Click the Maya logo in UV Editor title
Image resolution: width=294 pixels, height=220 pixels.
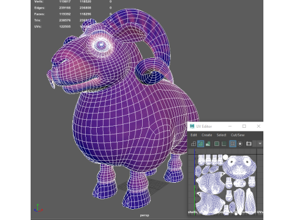(192, 127)
